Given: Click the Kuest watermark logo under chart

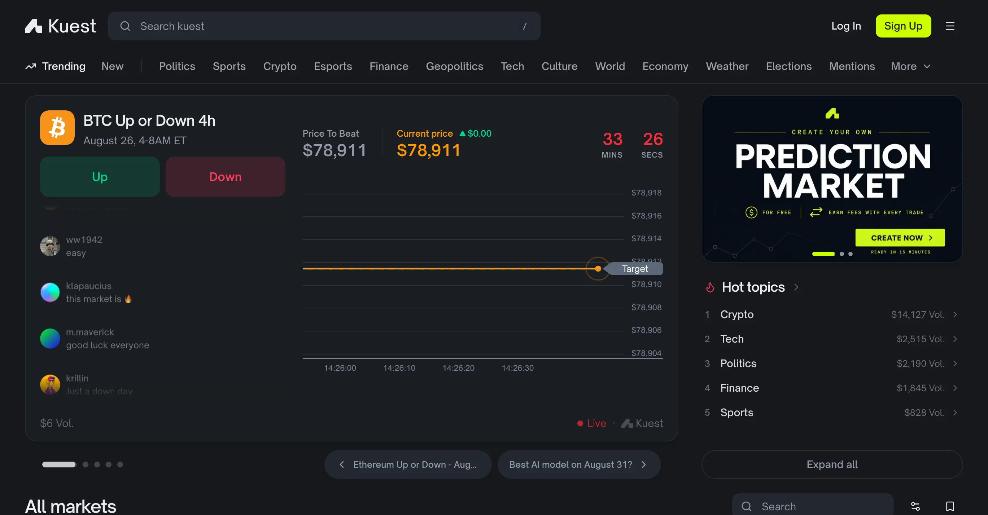Looking at the screenshot, I should 642,423.
